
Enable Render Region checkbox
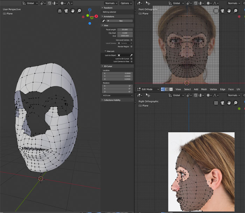coord(131,47)
